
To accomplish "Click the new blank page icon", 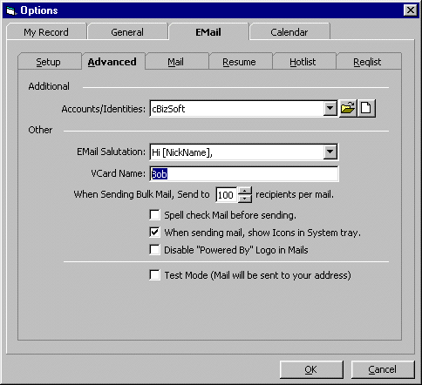I will tap(366, 109).
